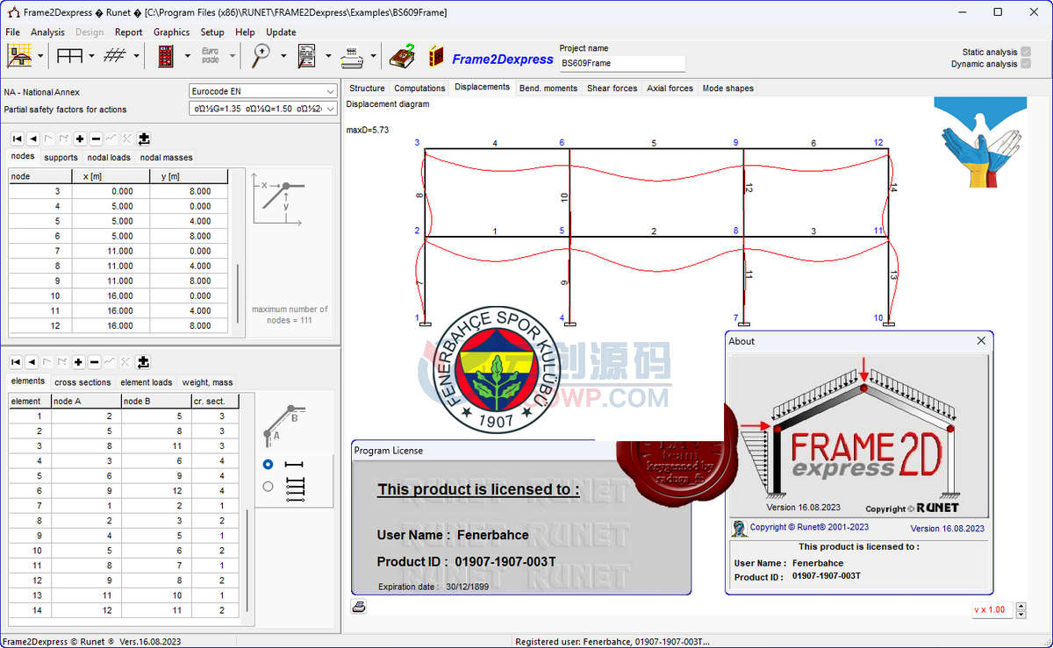Open the supports tab
The height and width of the screenshot is (648, 1053).
(61, 158)
